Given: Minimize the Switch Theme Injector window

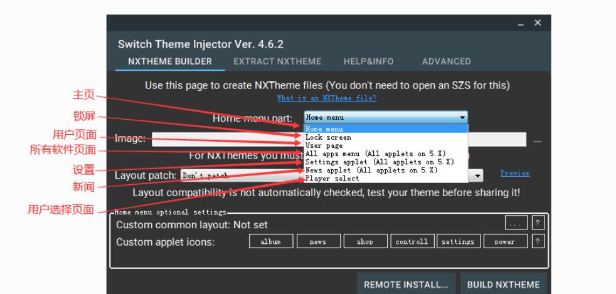Looking at the screenshot, I should [x=521, y=24].
